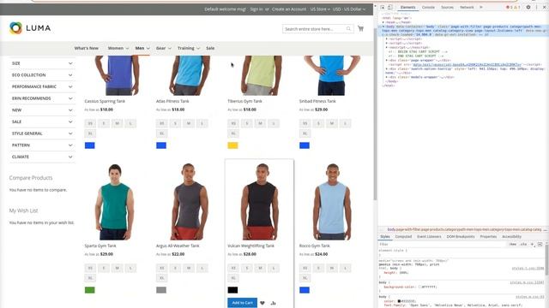Switch to DevTools Sources tab
Image resolution: width=549 pixels, height=308 pixels.
[447, 7]
